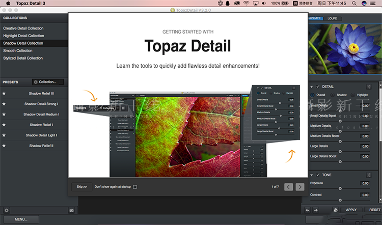This screenshot has width=382, height=225.
Task: Favorite the Shadow Relief I star
Action: tap(4, 125)
